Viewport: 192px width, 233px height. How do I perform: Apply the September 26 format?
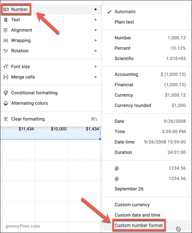tap(147, 189)
